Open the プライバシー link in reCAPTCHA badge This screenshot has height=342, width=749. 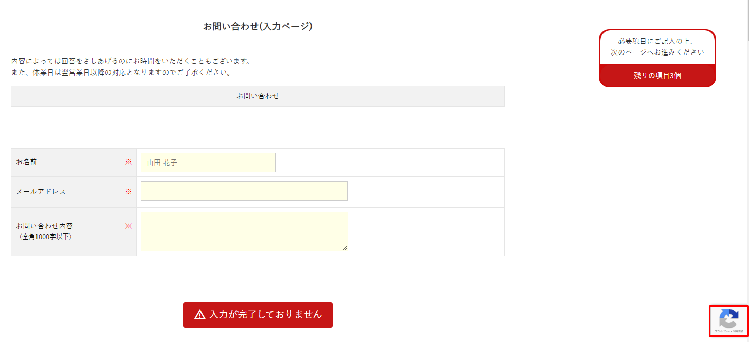[722, 332]
